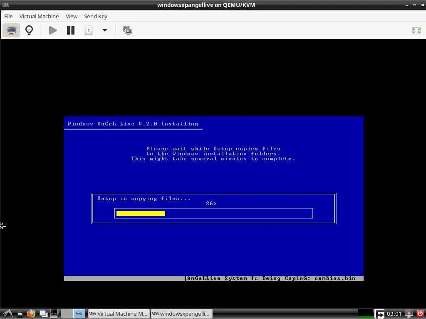The width and height of the screenshot is (426, 319).
Task: Click the red power button icon
Action: click(420, 314)
